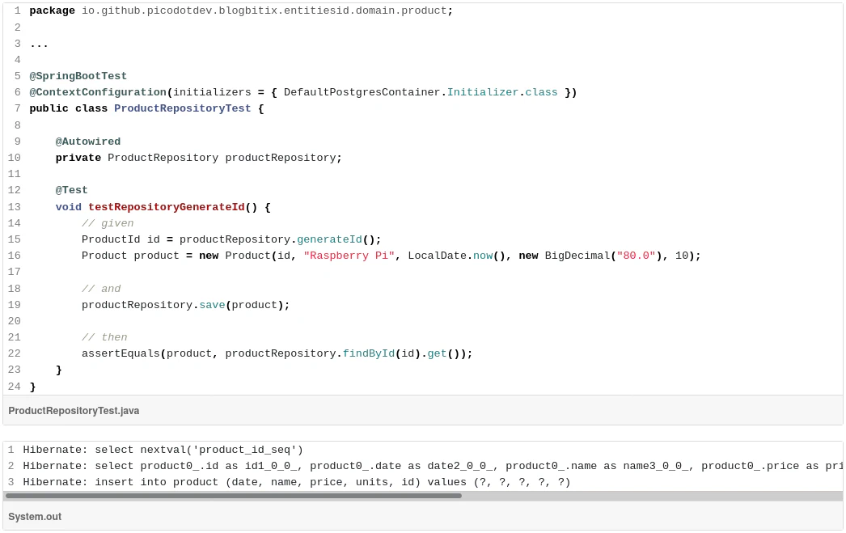Click the findById method call

pyautogui.click(x=368, y=353)
